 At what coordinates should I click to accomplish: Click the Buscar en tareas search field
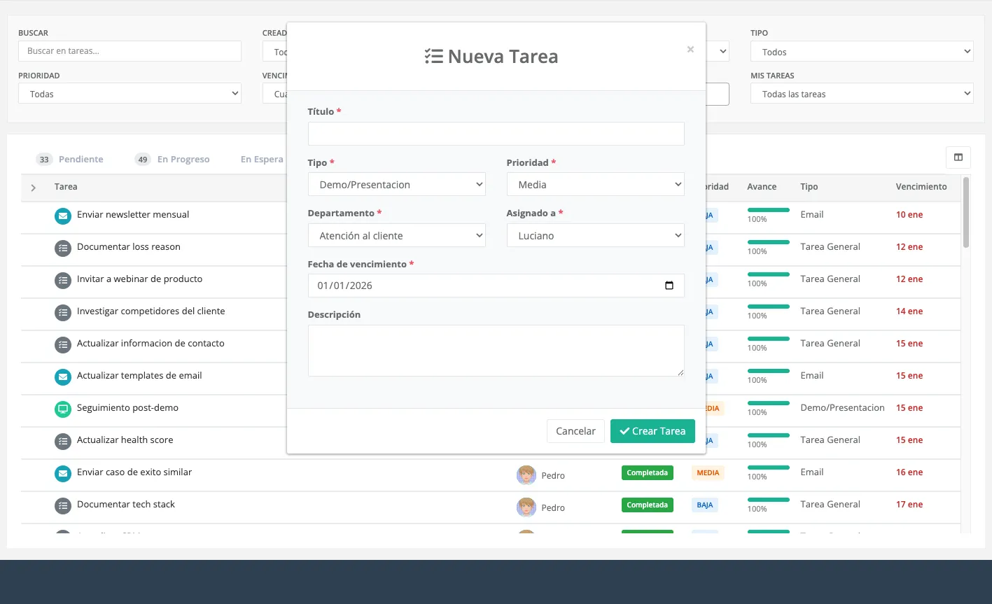[x=130, y=51]
